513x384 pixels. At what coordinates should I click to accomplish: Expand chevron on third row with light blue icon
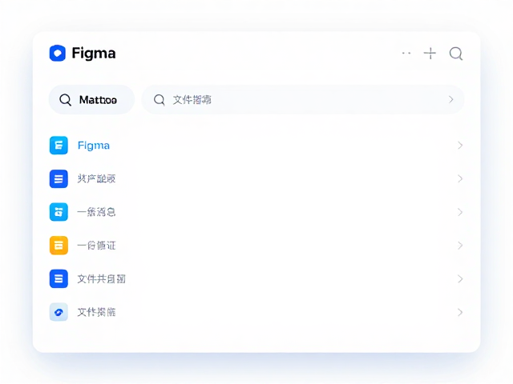[x=460, y=212]
